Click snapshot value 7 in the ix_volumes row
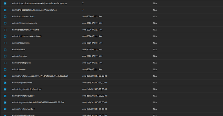 pyautogui.click(x=83, y=3)
